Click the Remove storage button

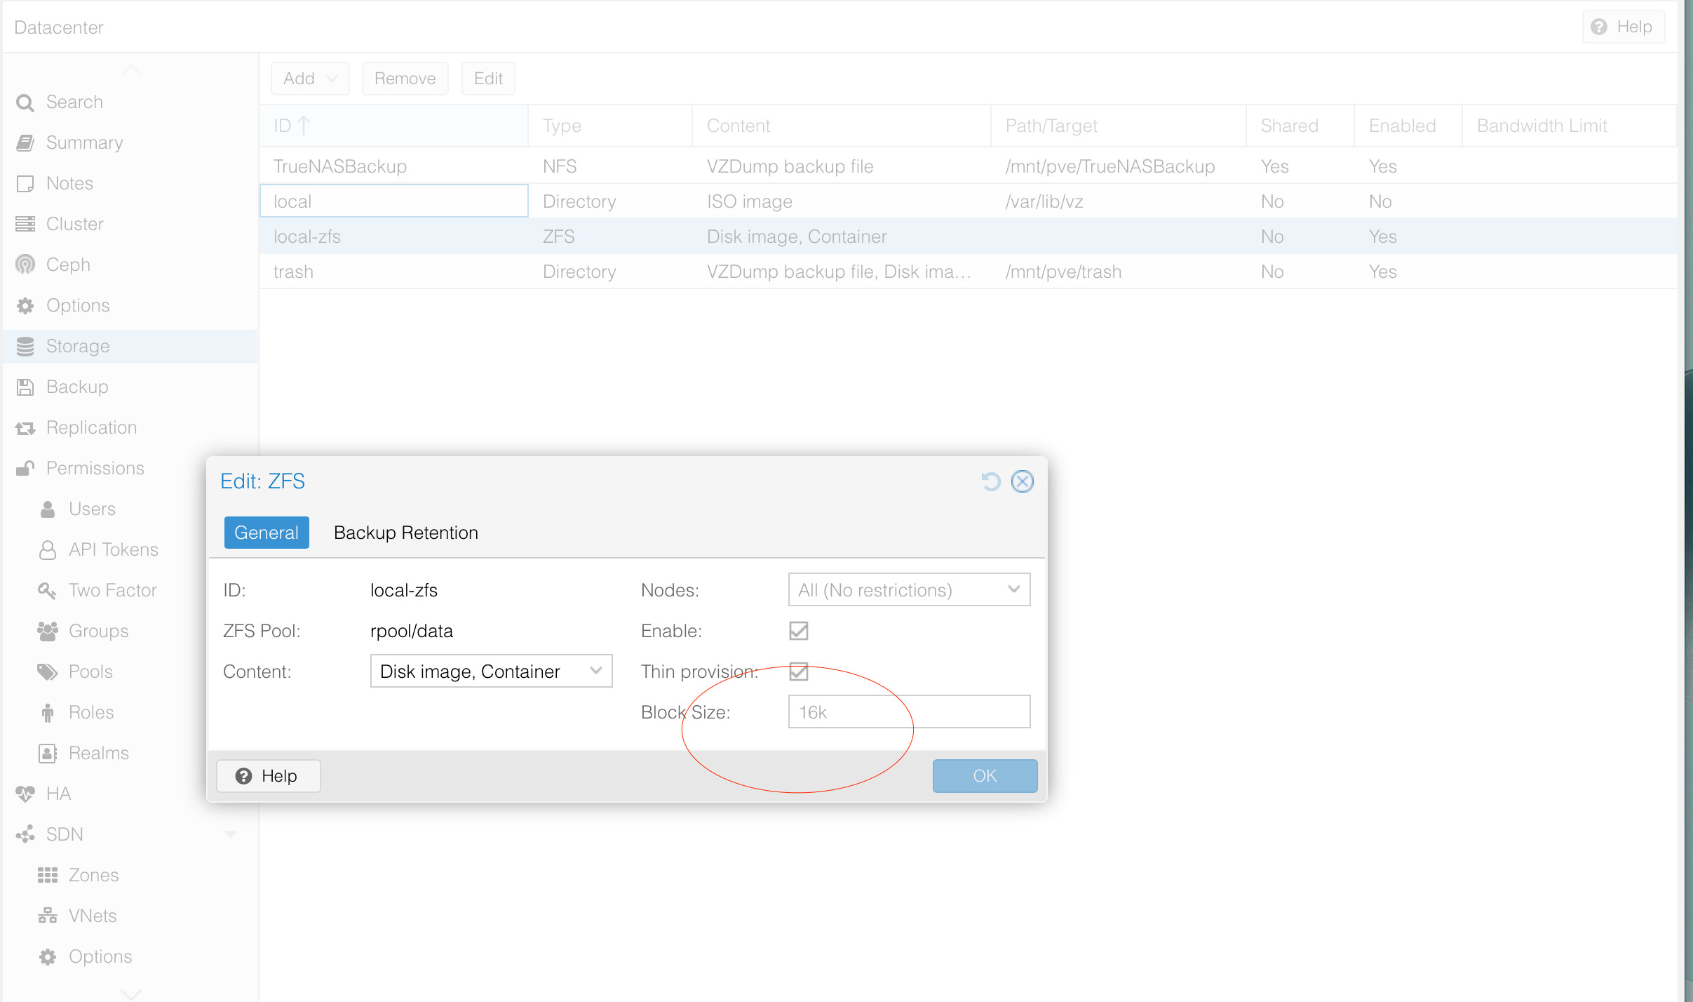click(405, 79)
